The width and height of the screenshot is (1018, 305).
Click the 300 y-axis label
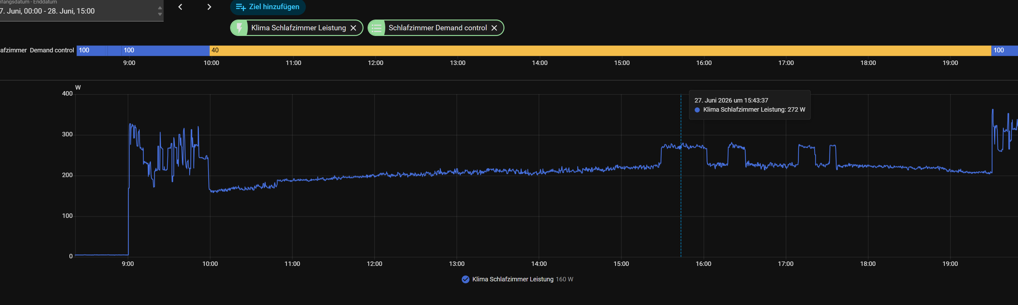pyautogui.click(x=67, y=134)
